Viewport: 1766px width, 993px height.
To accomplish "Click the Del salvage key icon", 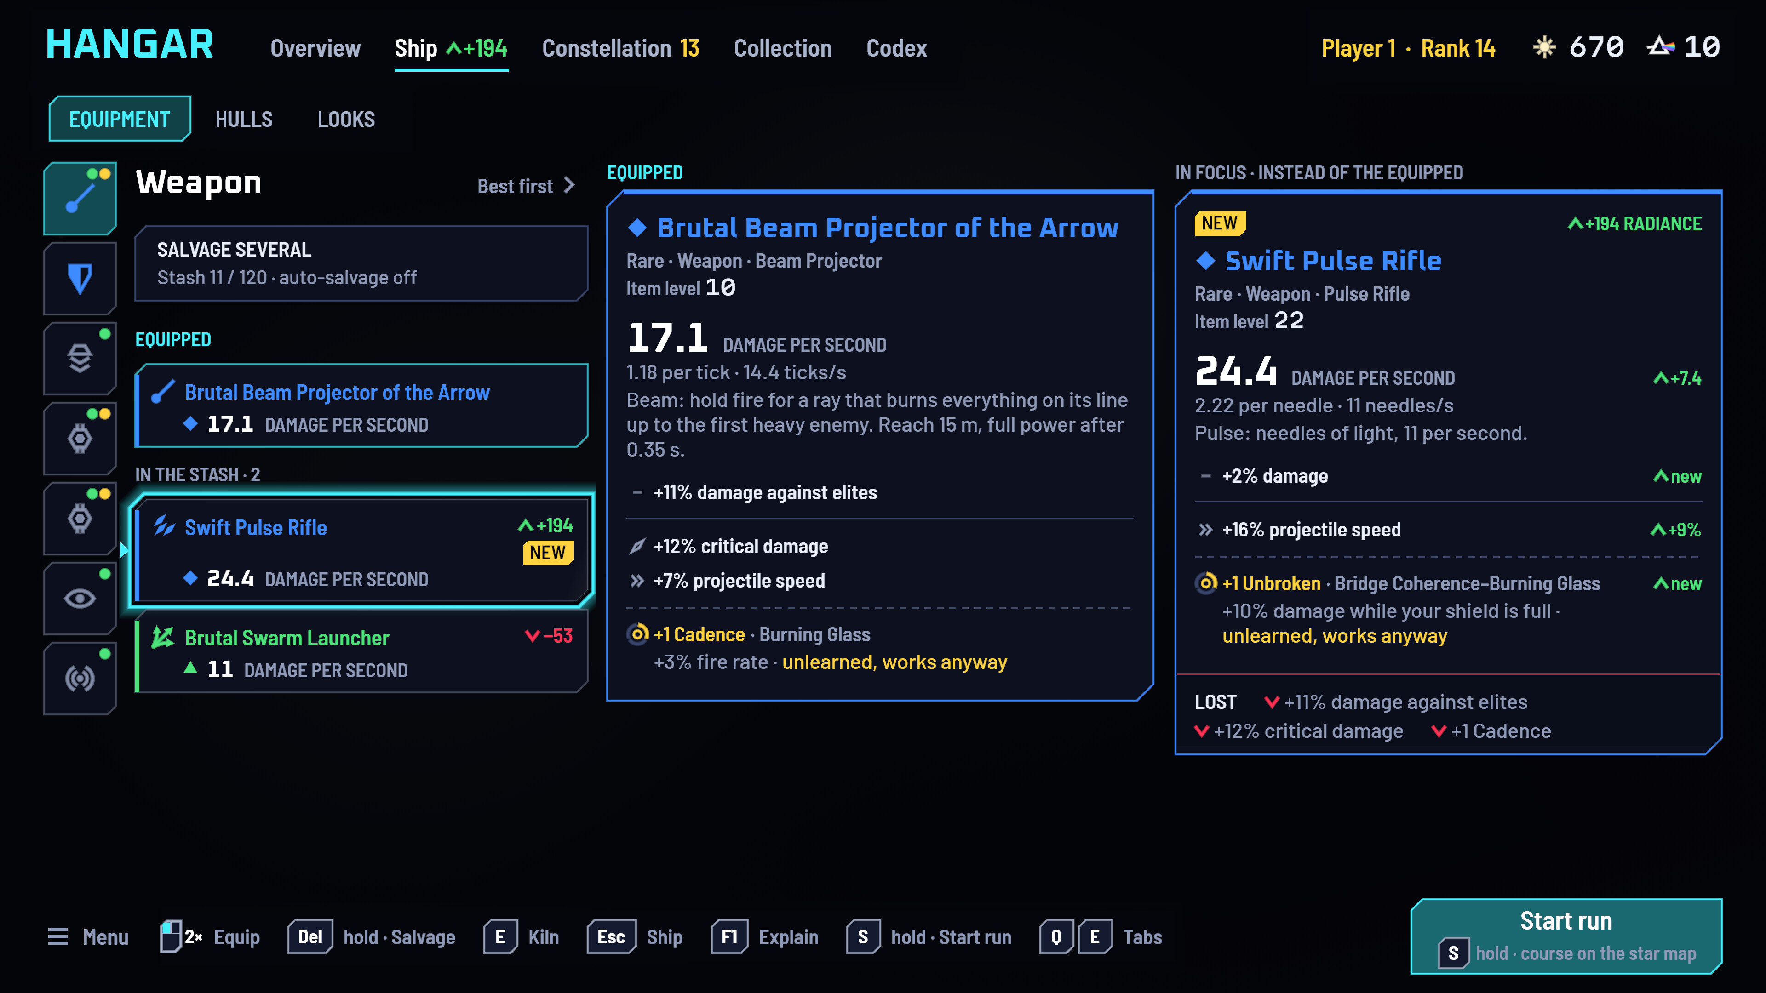I will tap(310, 937).
